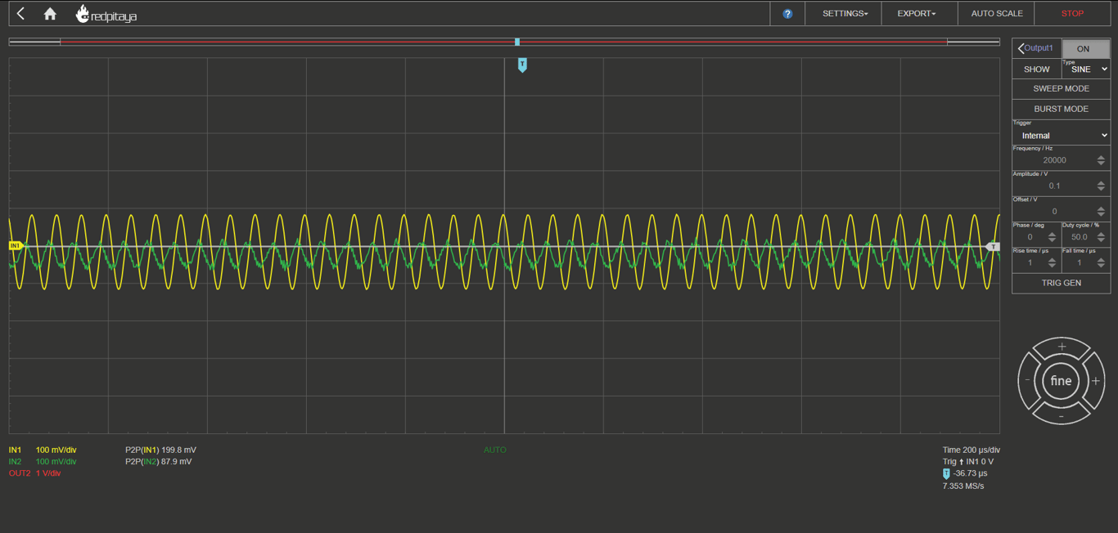Screen dimensions: 1118x533
Task: Open the EXPORT menu
Action: (x=916, y=14)
